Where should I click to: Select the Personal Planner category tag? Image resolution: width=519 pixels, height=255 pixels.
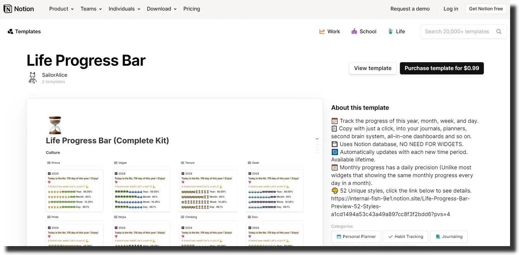pyautogui.click(x=355, y=236)
